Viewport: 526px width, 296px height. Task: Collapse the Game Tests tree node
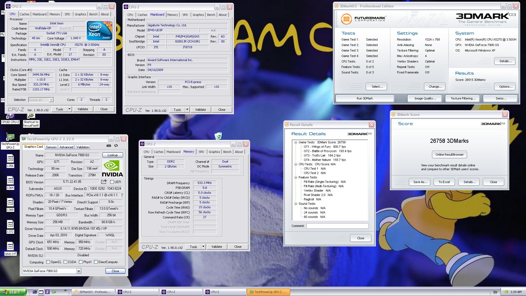[x=296, y=142]
